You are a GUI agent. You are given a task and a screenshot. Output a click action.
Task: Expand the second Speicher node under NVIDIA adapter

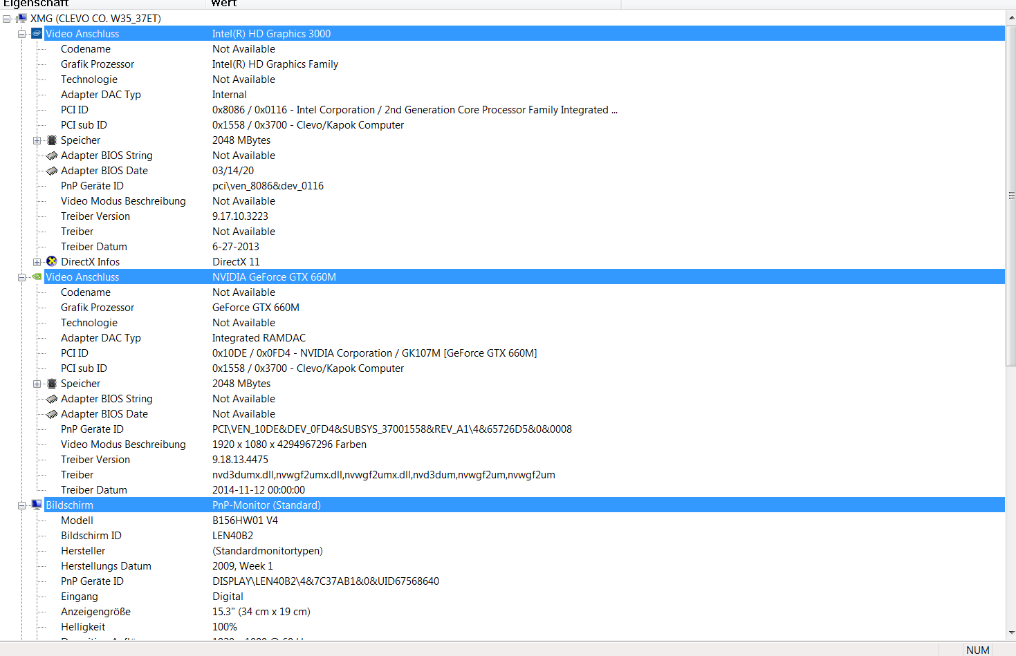37,384
